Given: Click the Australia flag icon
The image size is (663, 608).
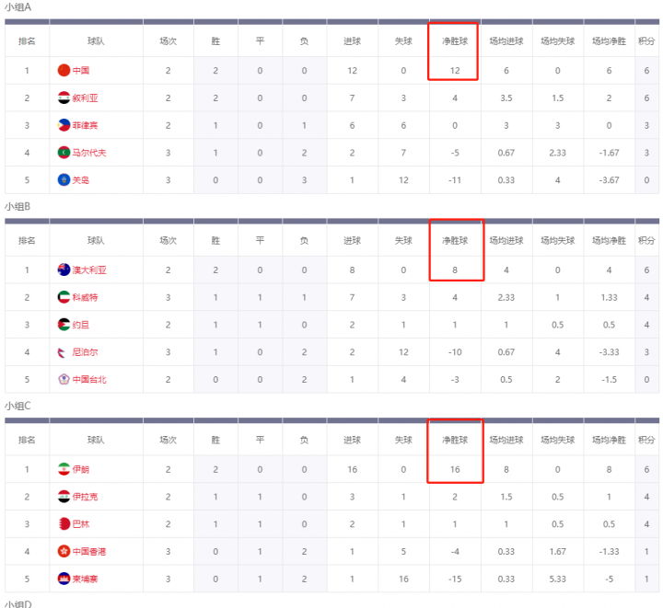Looking at the screenshot, I should pos(64,270).
